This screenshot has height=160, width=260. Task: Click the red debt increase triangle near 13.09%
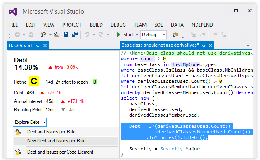[x=50, y=68]
